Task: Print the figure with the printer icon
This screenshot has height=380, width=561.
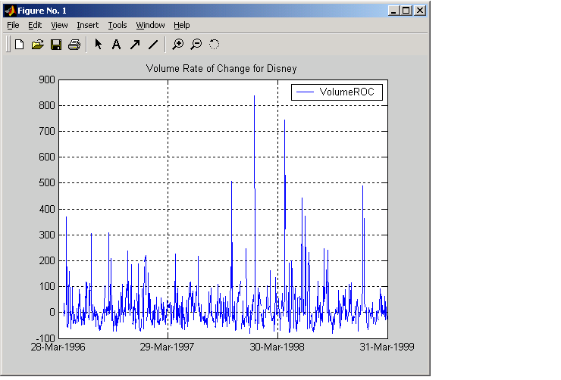Action: [x=74, y=45]
